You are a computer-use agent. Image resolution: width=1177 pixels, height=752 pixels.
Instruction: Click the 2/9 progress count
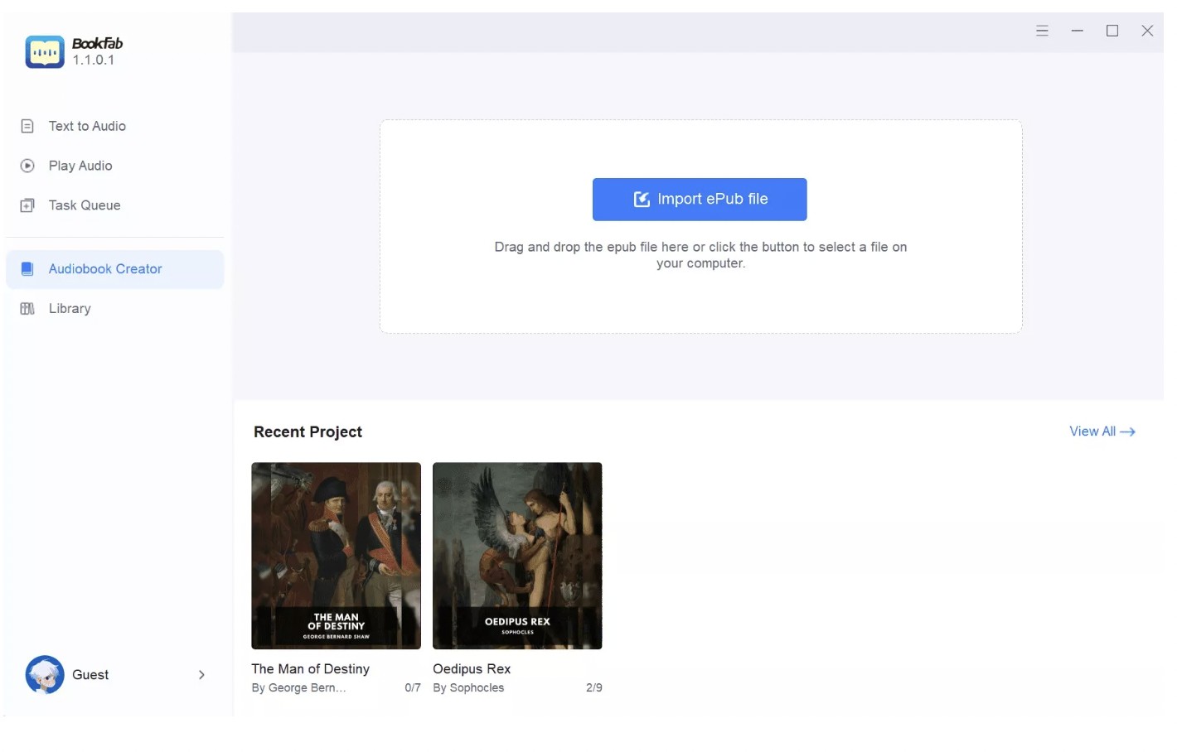point(594,688)
